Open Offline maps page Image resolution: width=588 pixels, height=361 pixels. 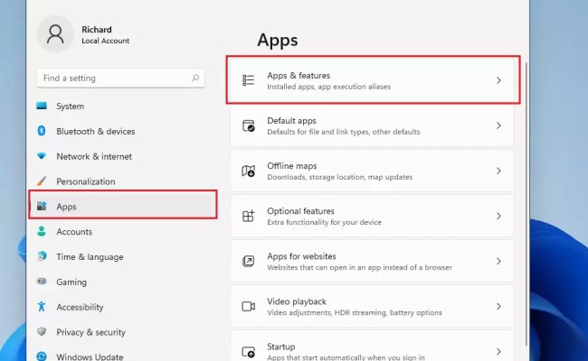[x=373, y=171]
